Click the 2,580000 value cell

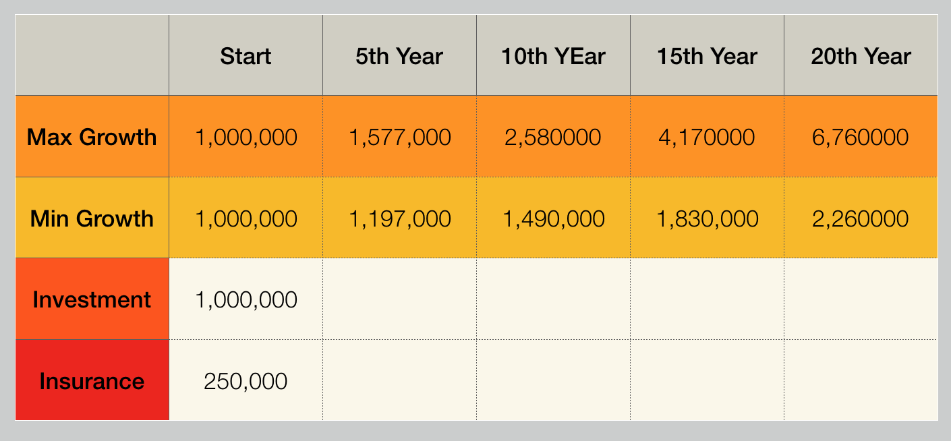tap(553, 137)
